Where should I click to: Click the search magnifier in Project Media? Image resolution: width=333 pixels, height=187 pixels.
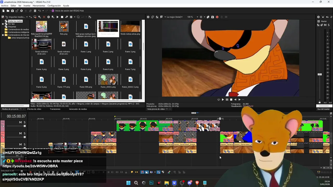(x=78, y=17)
